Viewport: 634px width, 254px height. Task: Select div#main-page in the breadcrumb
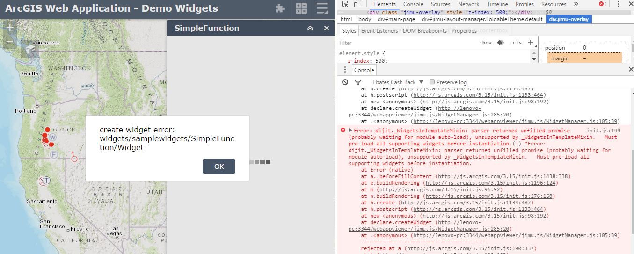396,19
